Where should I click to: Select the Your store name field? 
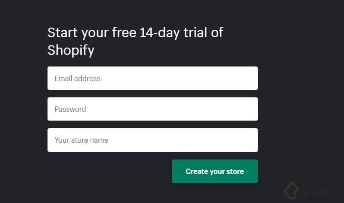[x=152, y=140]
